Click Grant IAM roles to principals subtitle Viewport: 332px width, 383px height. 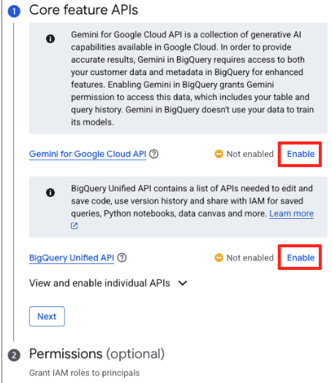84,373
